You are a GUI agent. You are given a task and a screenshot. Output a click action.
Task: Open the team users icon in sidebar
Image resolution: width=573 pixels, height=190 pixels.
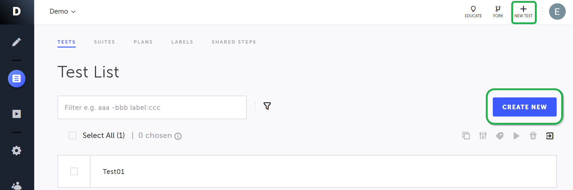[x=17, y=185]
